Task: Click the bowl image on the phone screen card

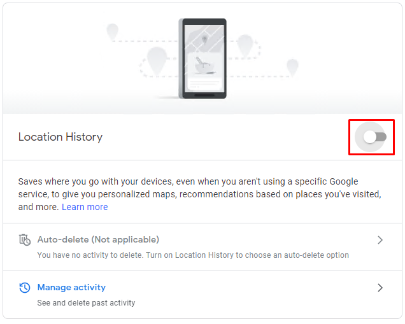Action: click(x=204, y=66)
